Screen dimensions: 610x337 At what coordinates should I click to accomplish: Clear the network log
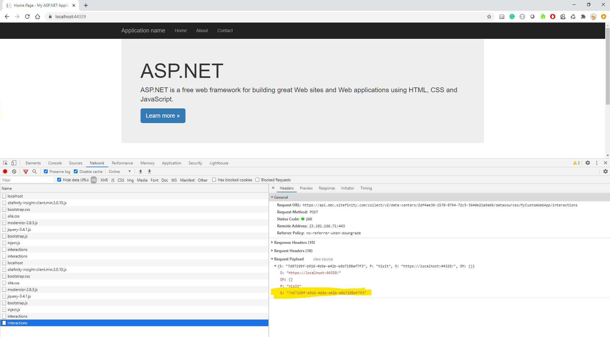pyautogui.click(x=14, y=171)
